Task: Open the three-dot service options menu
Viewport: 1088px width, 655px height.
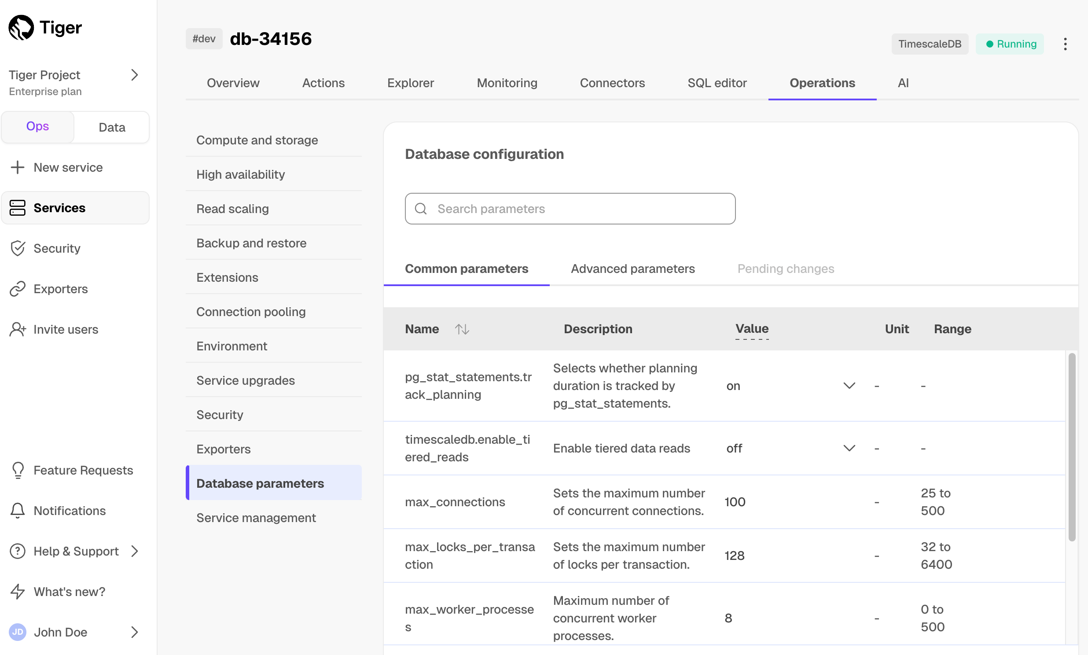Action: [1065, 44]
